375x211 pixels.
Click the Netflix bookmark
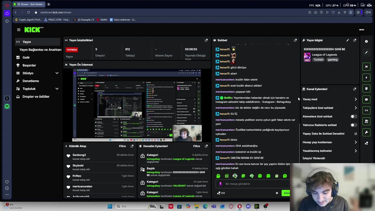point(102,20)
